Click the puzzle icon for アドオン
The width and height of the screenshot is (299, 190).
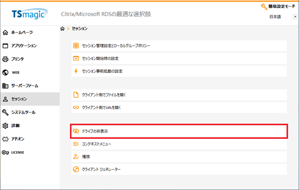pyautogui.click(x=5, y=139)
